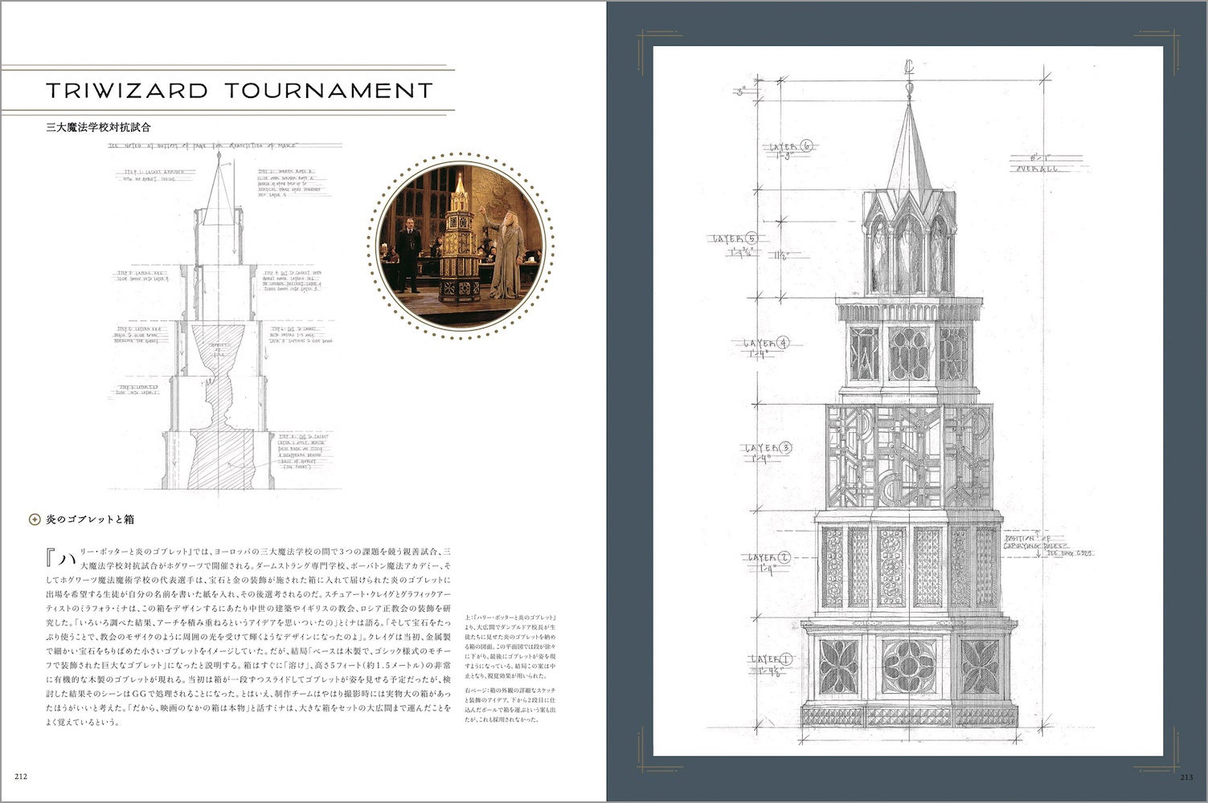
Task: Select the subtitle 三大魔法学校対抗試合
Action: coord(98,127)
